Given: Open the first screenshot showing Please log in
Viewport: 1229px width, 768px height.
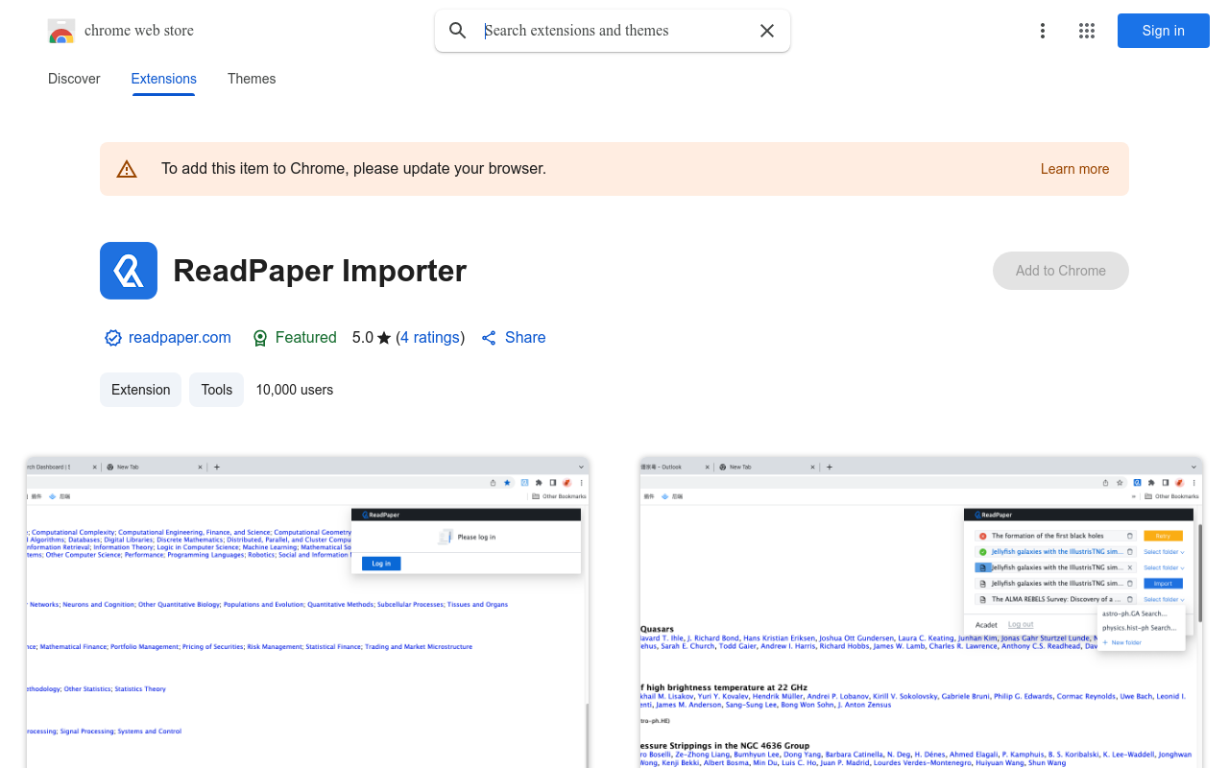Looking at the screenshot, I should (x=307, y=612).
